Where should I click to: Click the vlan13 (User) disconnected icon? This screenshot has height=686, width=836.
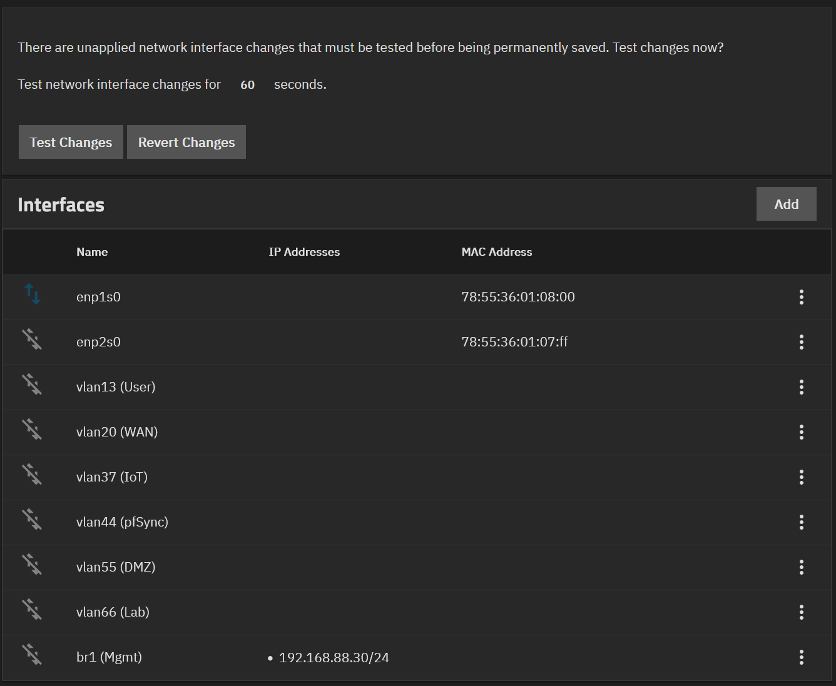click(32, 385)
